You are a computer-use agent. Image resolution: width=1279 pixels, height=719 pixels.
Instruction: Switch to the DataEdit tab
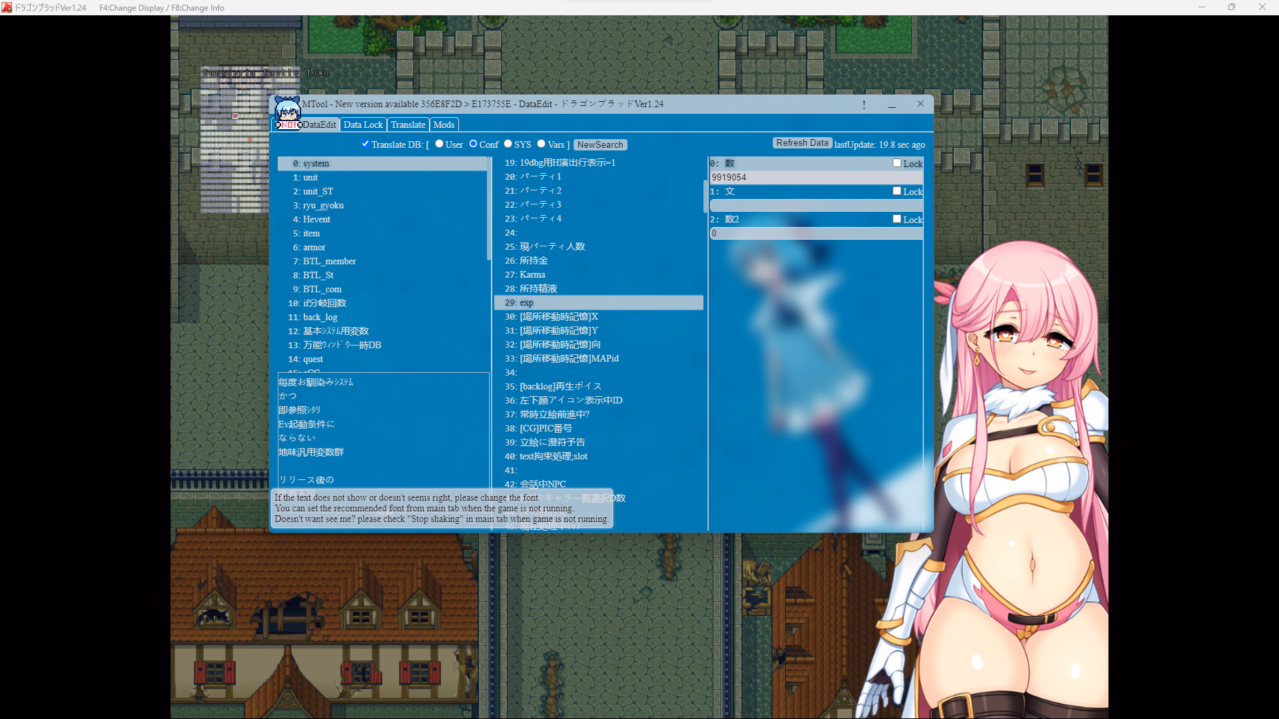pyautogui.click(x=319, y=124)
